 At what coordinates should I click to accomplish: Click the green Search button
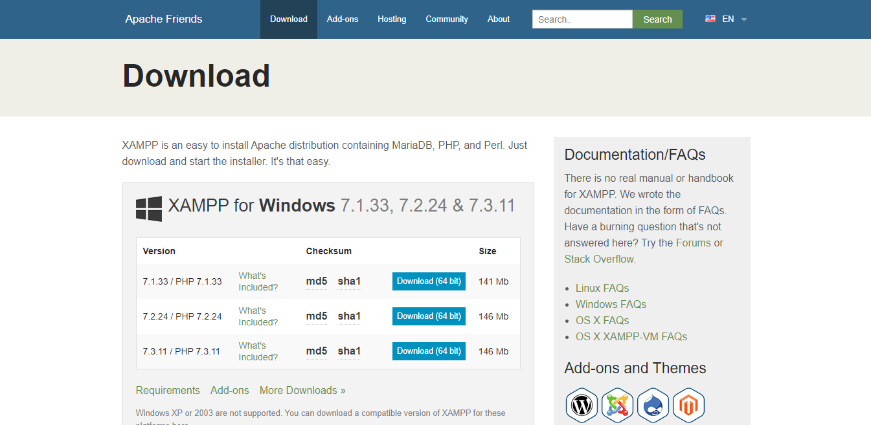657,19
